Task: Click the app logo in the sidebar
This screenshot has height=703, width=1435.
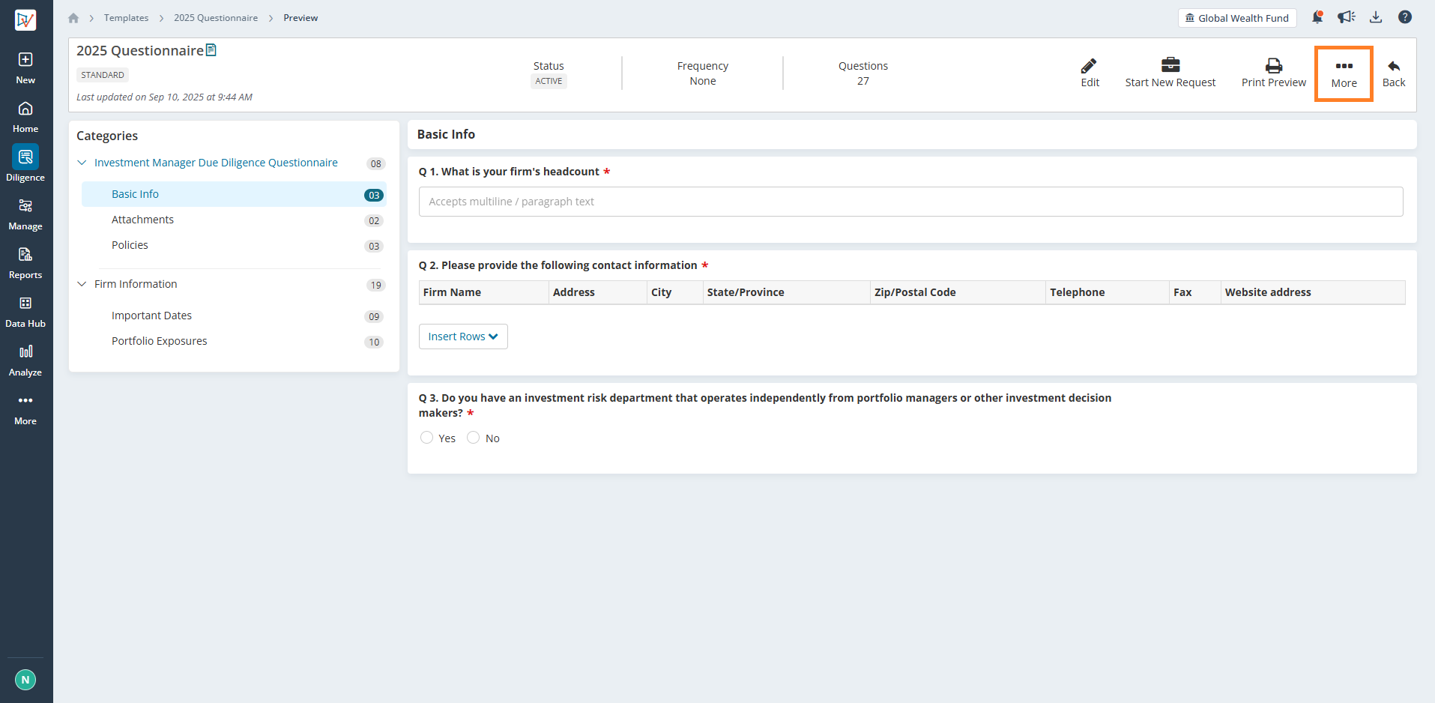Action: pyautogui.click(x=25, y=19)
